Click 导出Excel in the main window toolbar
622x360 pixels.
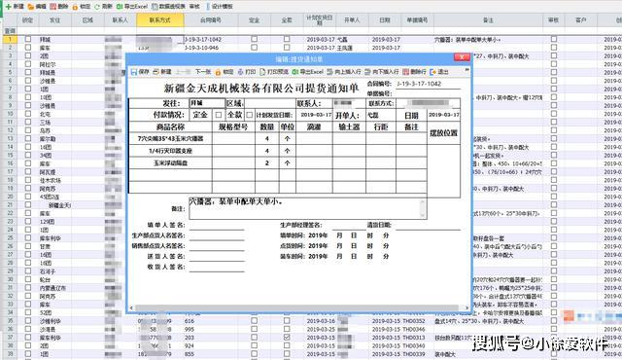point(132,7)
